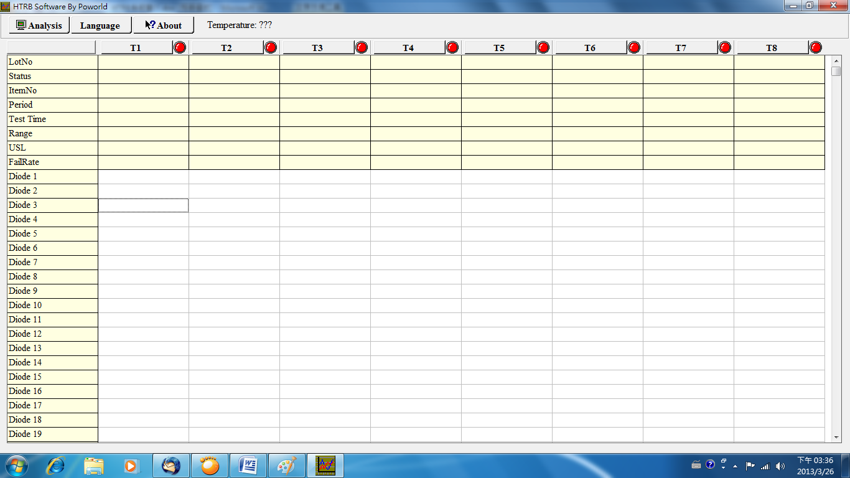
Task: Show hidden icons in the system tray
Action: click(735, 466)
